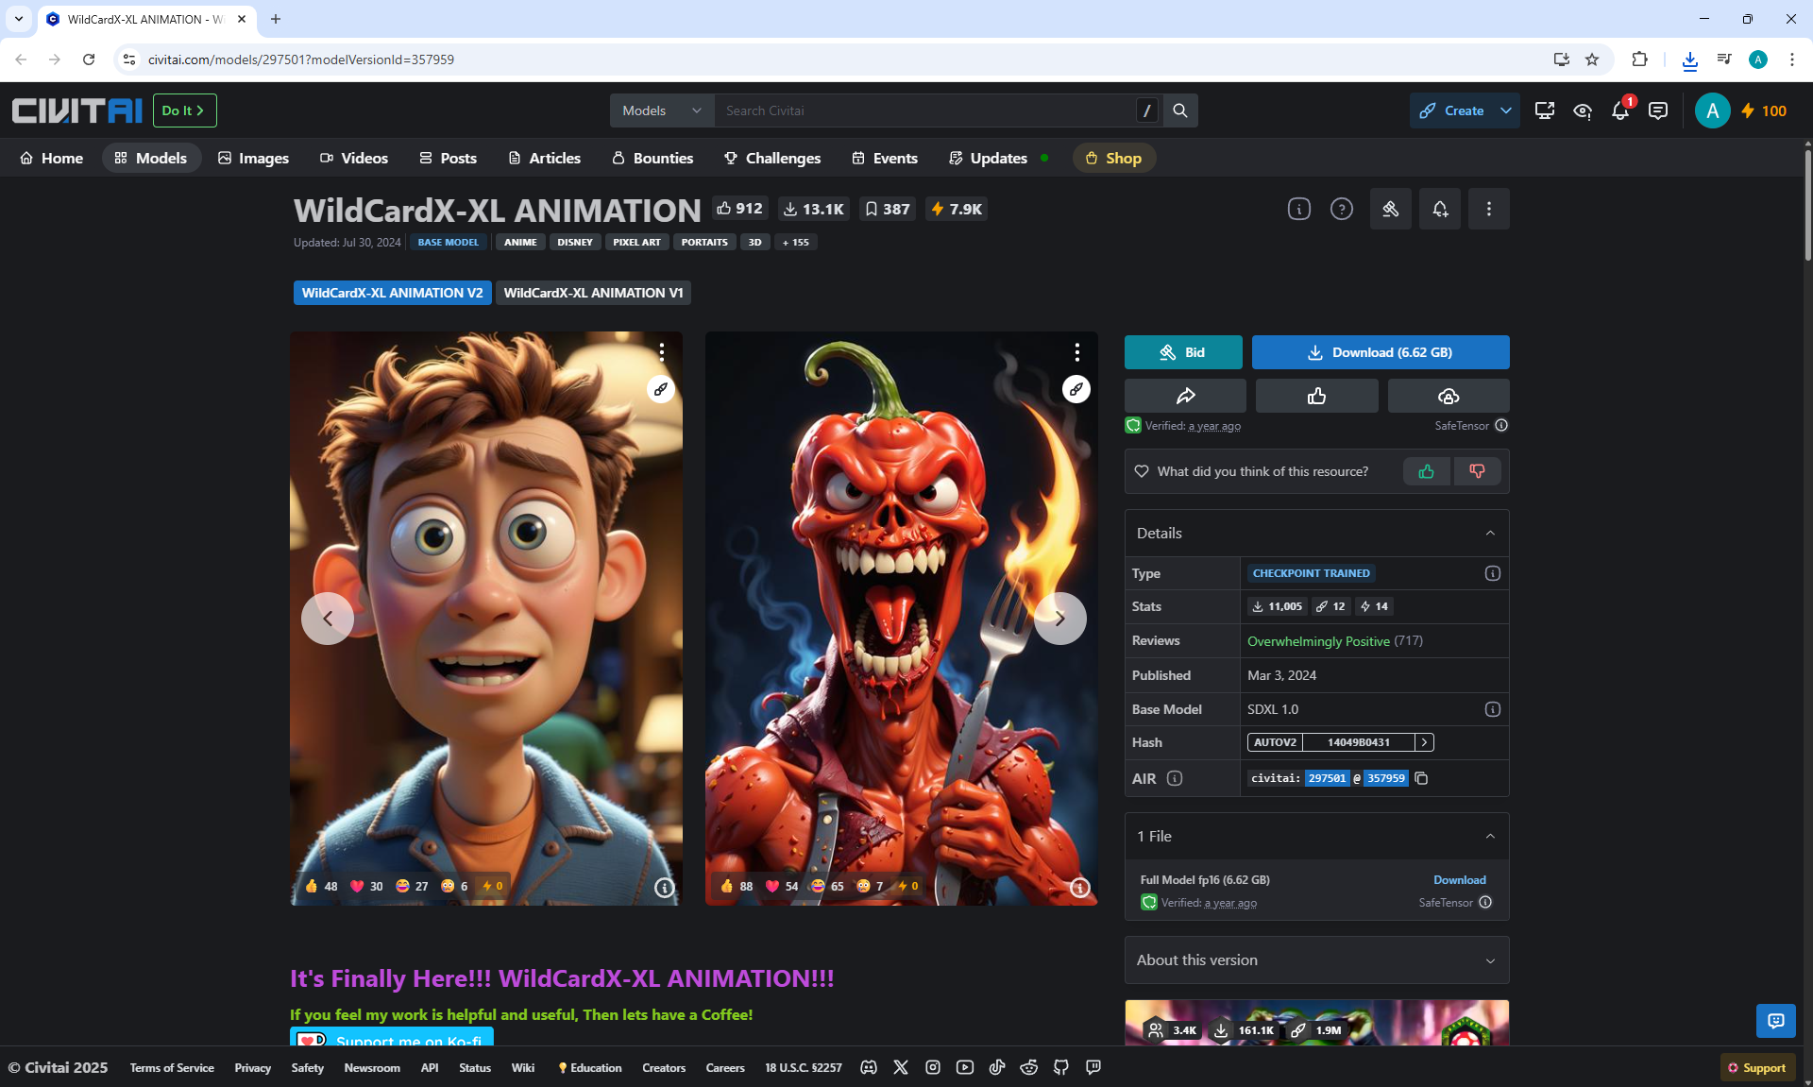Open the three-dot model options menu
This screenshot has width=1813, height=1087.
[x=1488, y=209]
